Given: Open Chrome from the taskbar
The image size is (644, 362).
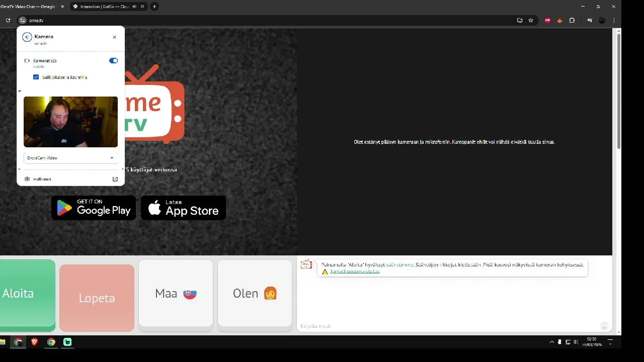Looking at the screenshot, I should pos(18,342).
